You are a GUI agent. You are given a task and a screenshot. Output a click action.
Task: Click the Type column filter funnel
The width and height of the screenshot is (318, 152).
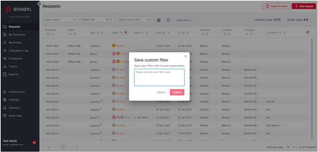[102, 33]
